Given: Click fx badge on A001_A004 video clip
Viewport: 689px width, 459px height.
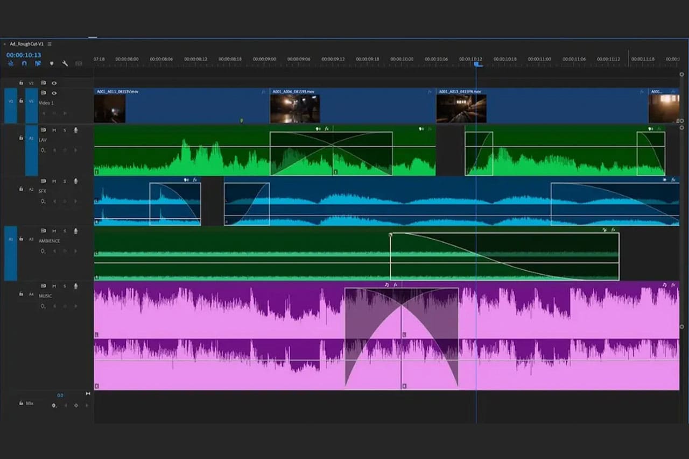Looking at the screenshot, I should tap(430, 92).
